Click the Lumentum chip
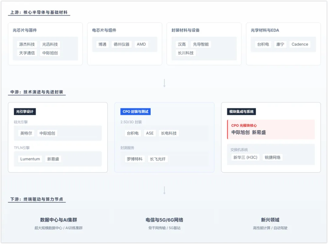328x244 pixels. [30, 159]
